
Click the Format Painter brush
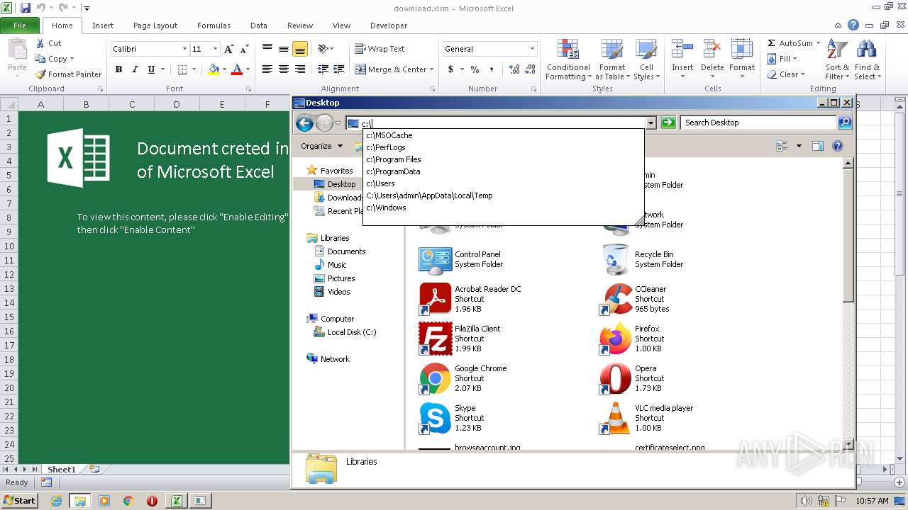point(40,74)
